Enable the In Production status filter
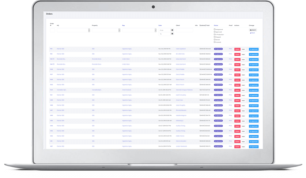The height and width of the screenshot is (178, 306). coord(214,35)
